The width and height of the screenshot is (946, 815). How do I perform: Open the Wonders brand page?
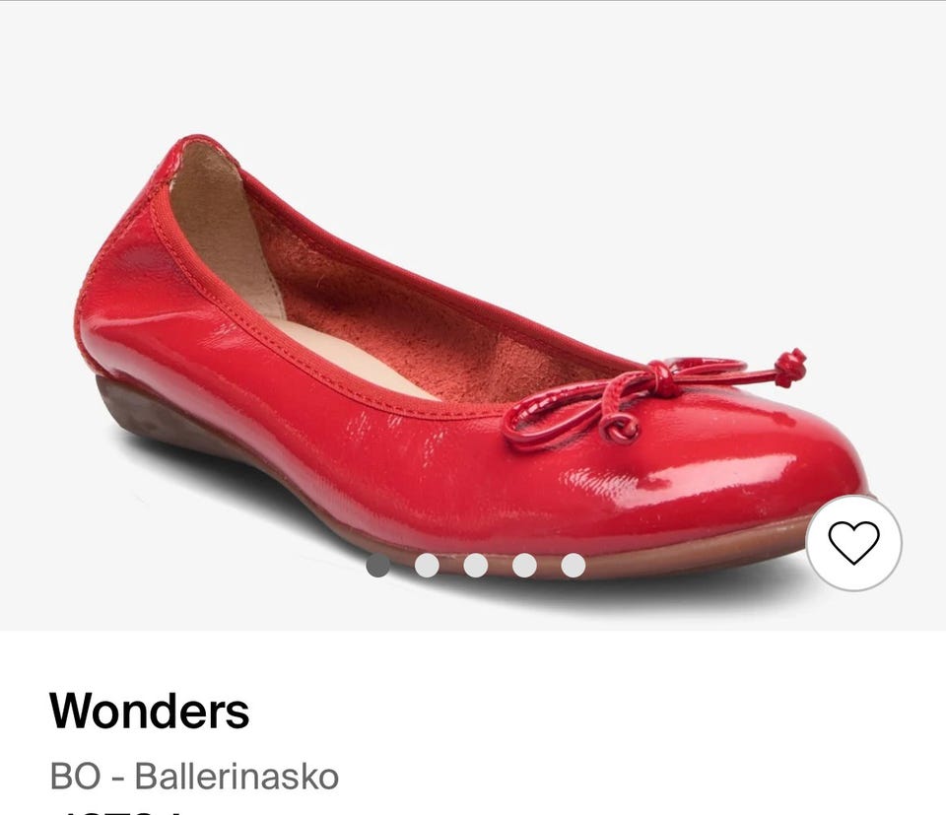149,711
